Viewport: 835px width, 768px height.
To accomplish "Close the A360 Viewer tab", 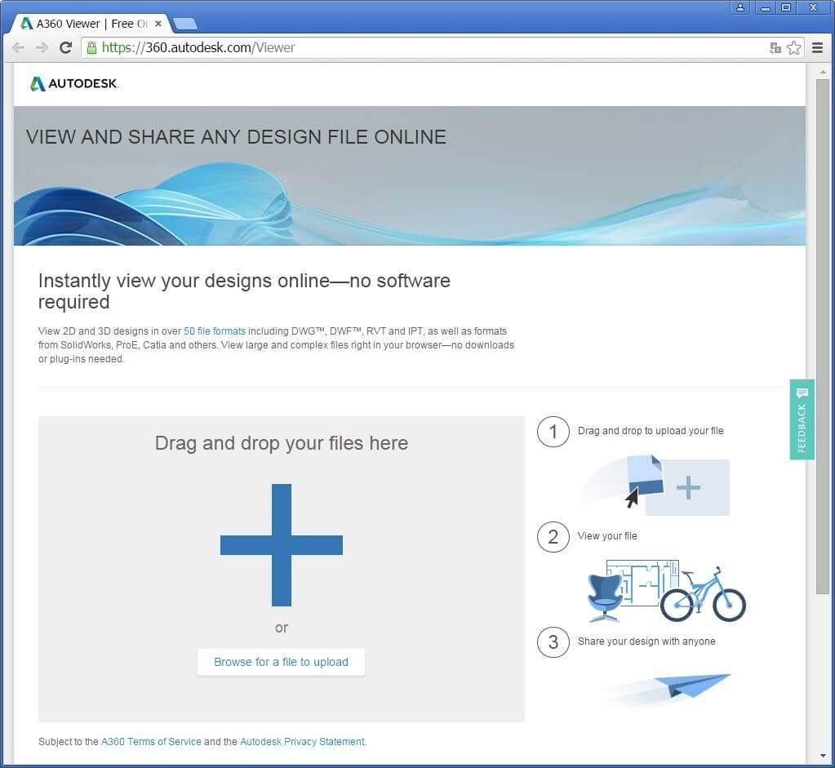I will pyautogui.click(x=158, y=24).
